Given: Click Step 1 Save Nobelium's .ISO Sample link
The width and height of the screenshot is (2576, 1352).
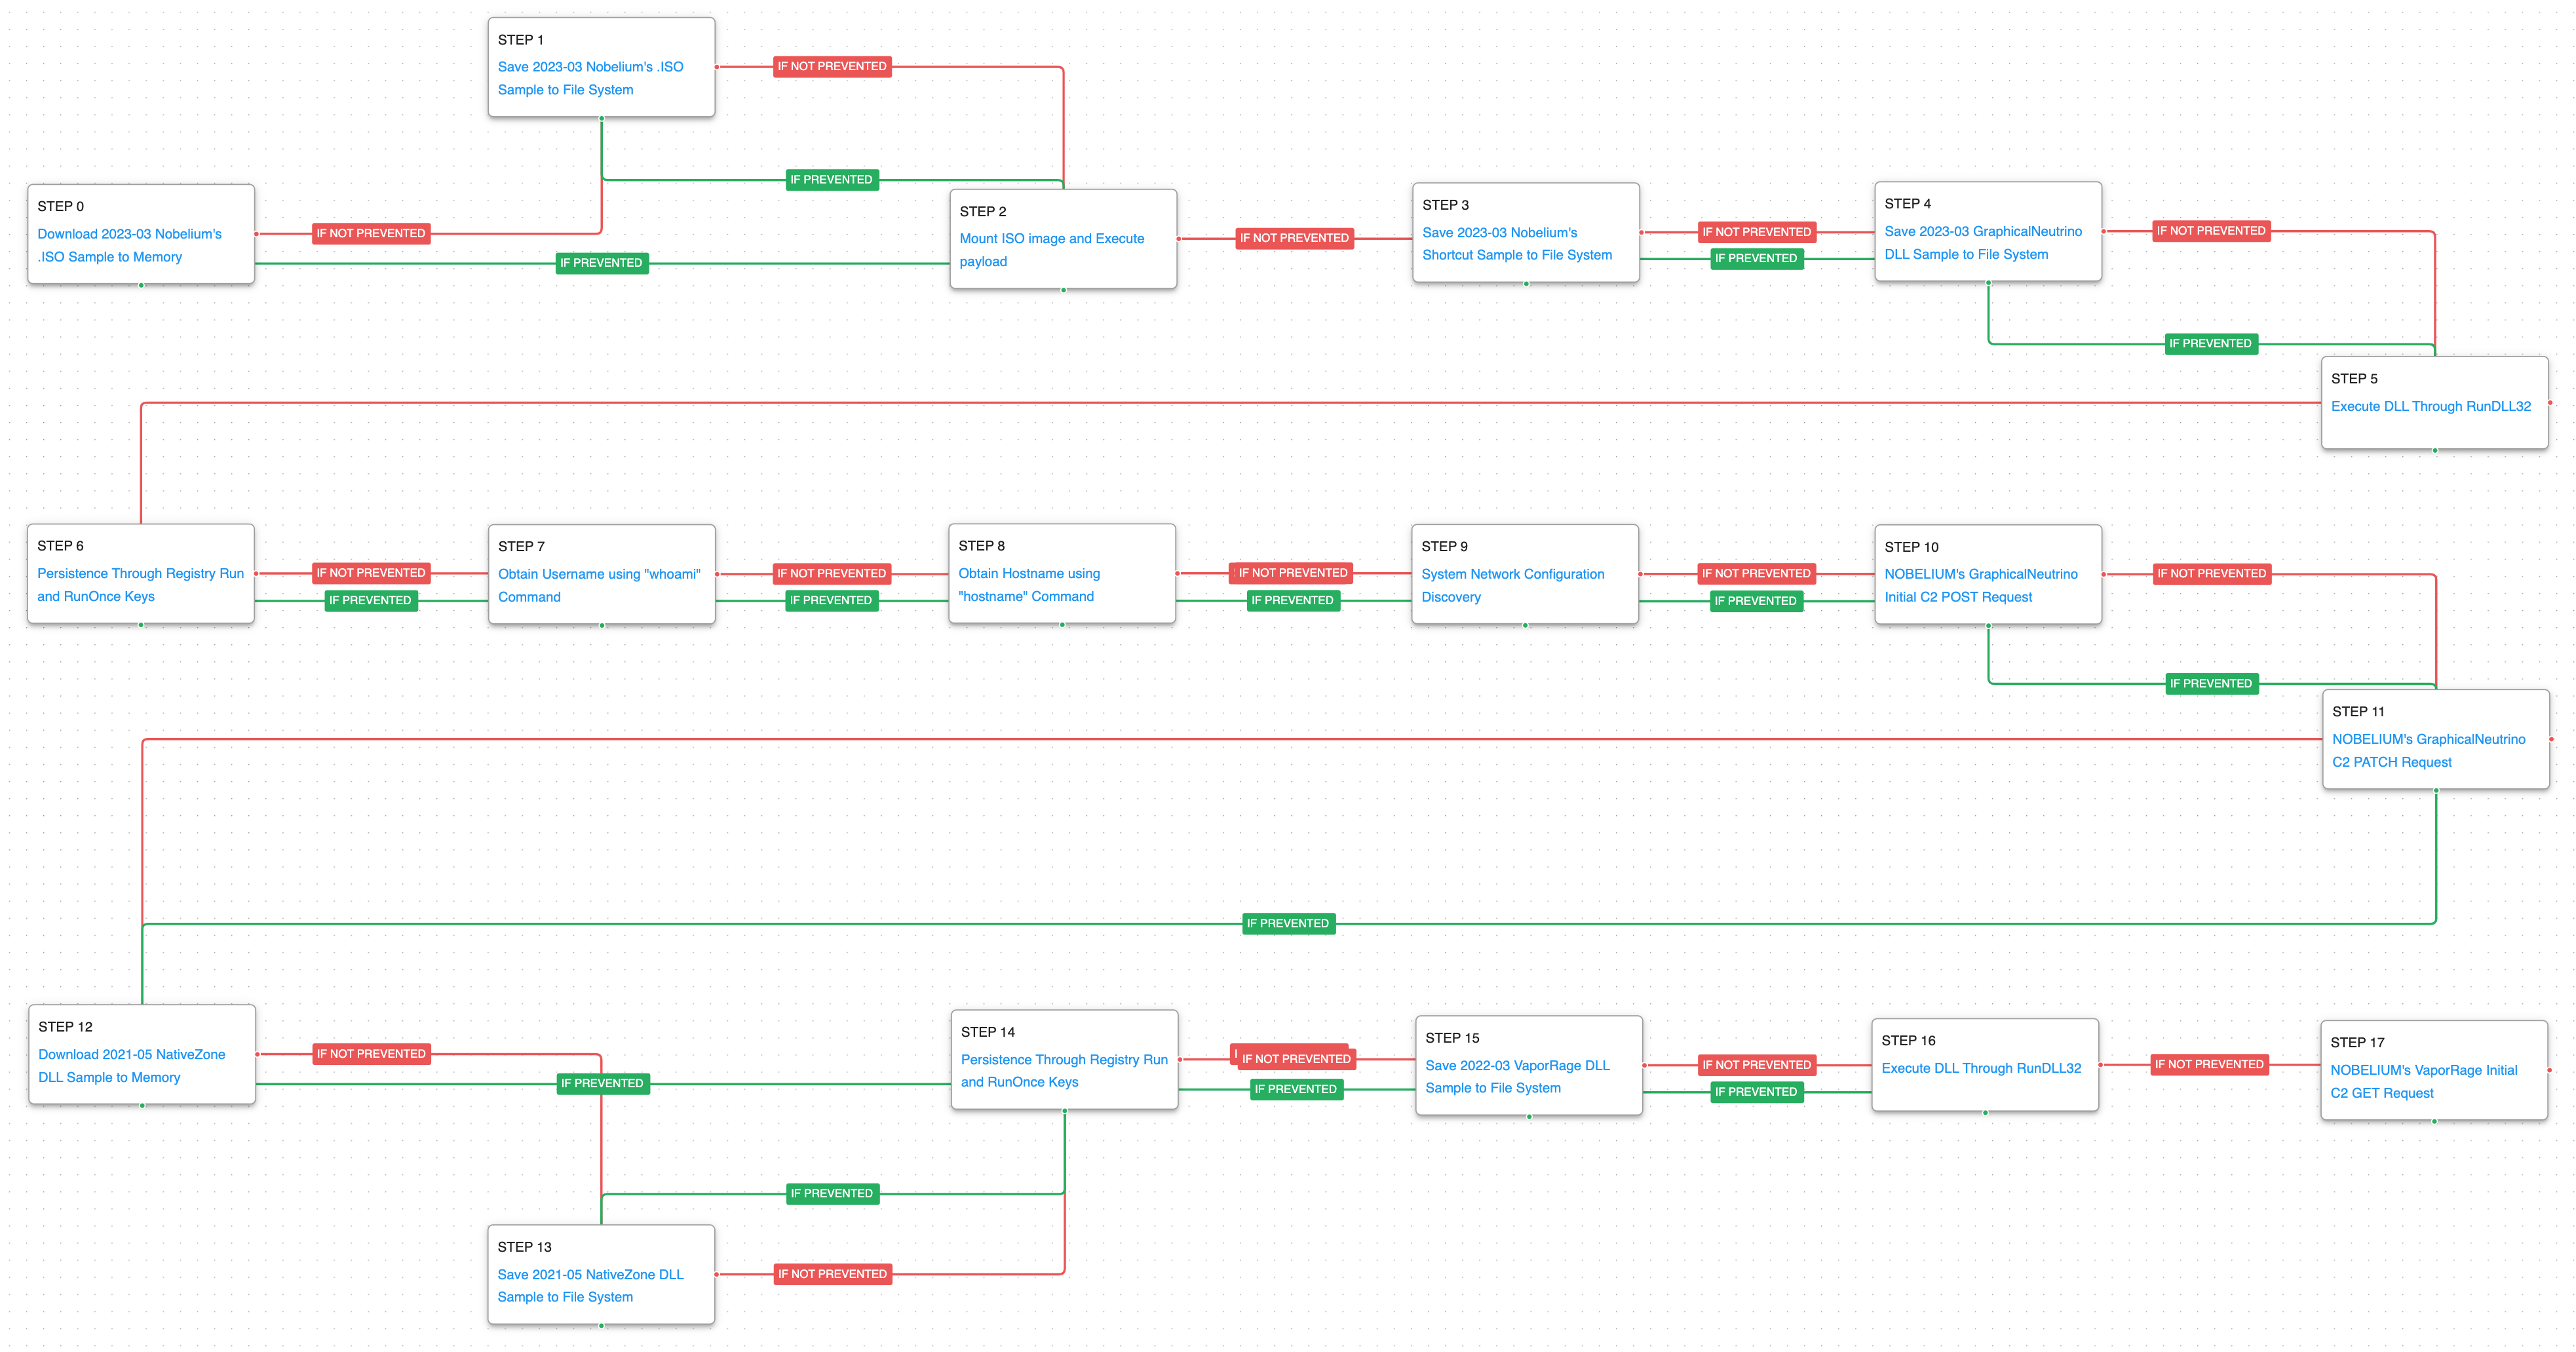Looking at the screenshot, I should click(x=590, y=78).
